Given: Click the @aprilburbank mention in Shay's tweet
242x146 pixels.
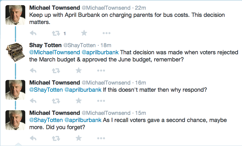Looking at the screenshot, I should tap(100, 53).
